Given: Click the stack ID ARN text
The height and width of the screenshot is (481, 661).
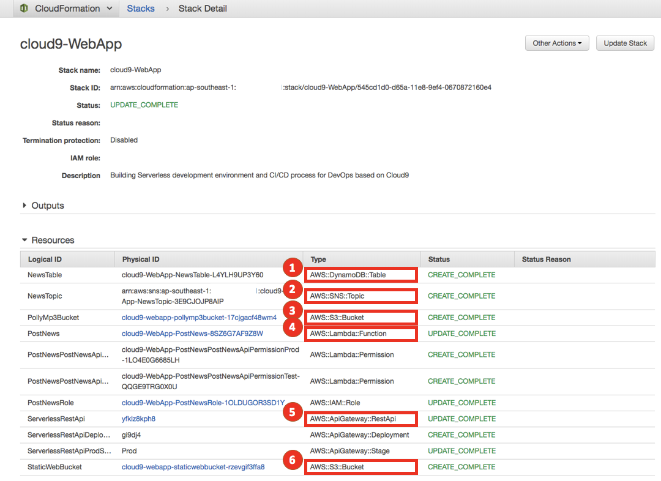Looking at the screenshot, I should [x=301, y=88].
